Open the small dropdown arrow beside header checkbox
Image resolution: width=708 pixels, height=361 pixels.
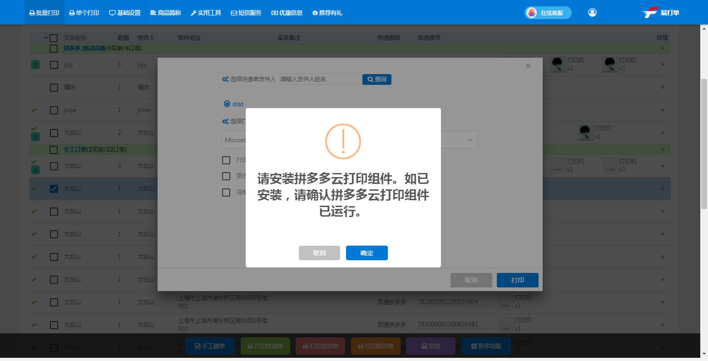pyautogui.click(x=46, y=38)
